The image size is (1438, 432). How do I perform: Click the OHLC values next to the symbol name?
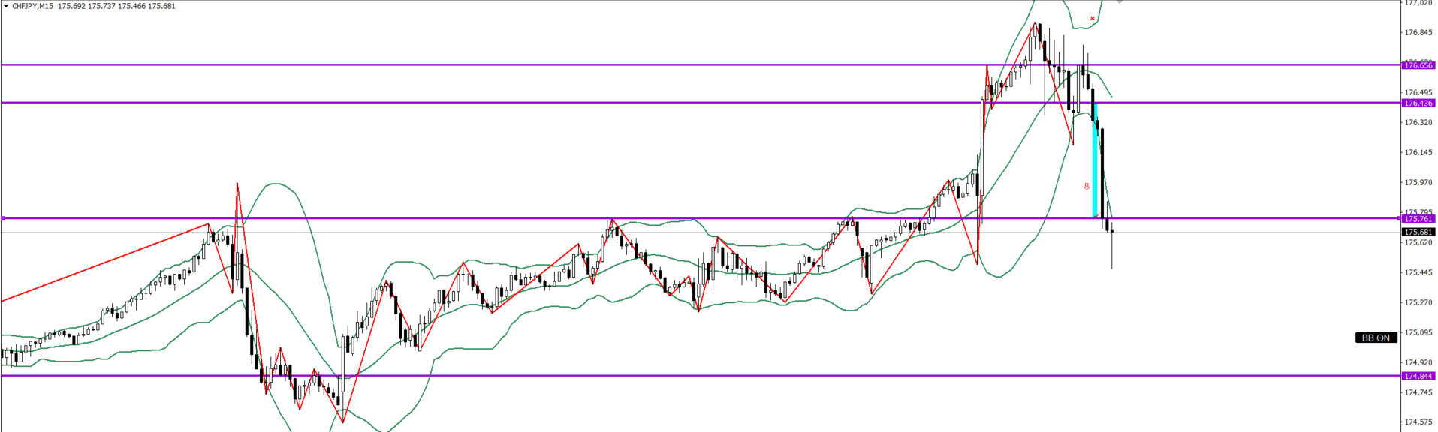tap(116, 6)
